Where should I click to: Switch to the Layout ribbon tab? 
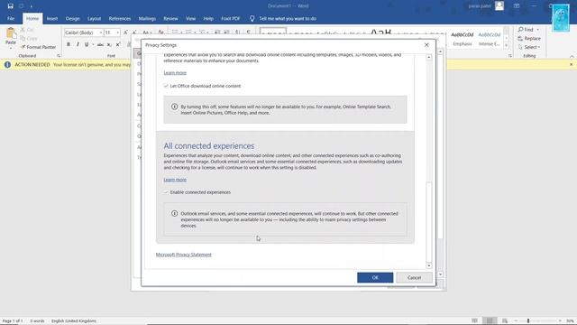[x=94, y=18]
